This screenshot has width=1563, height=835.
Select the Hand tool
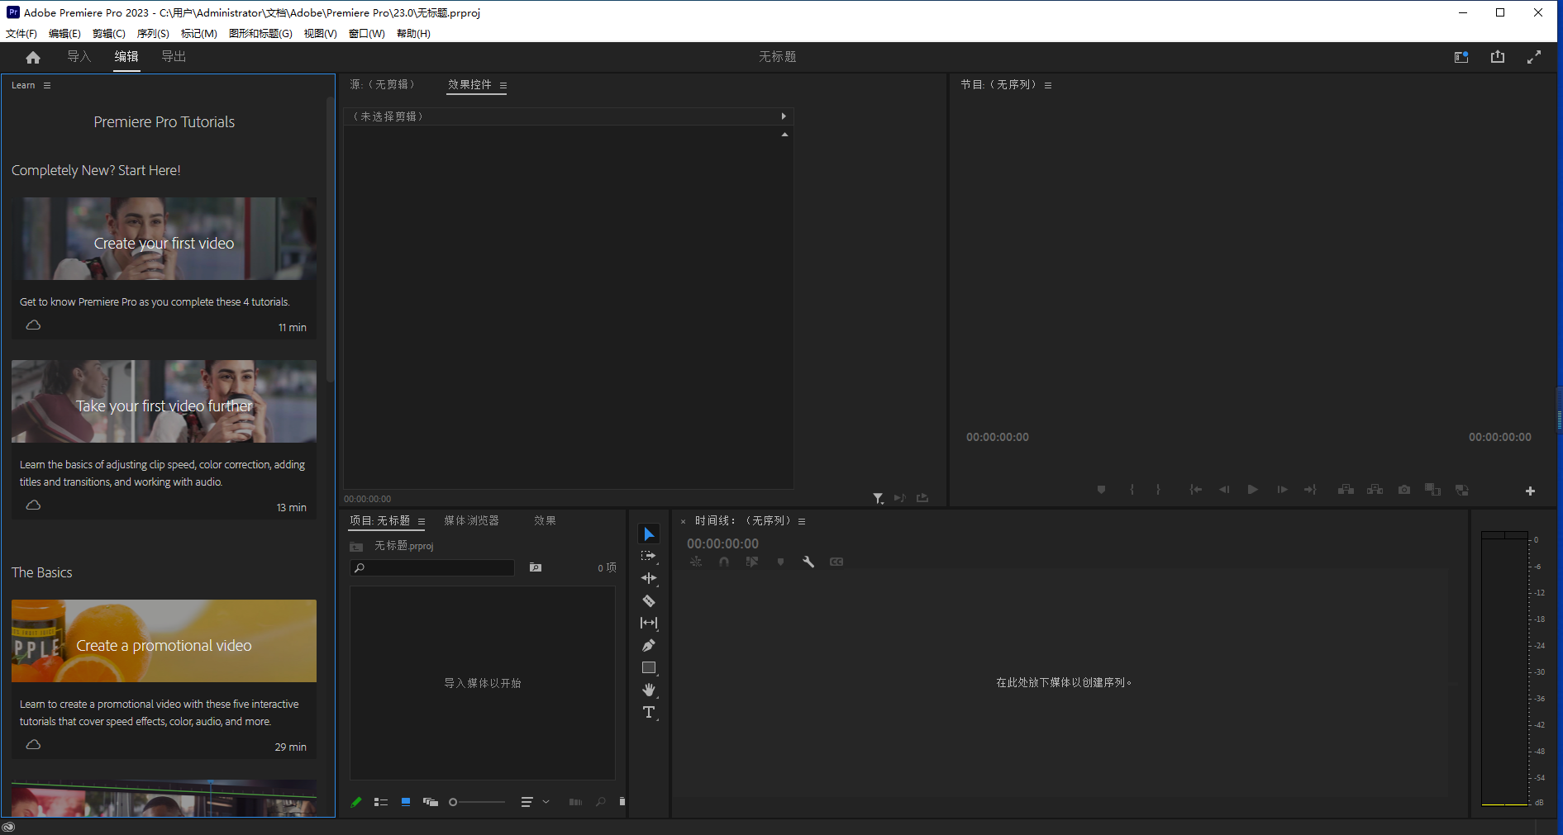(x=649, y=690)
